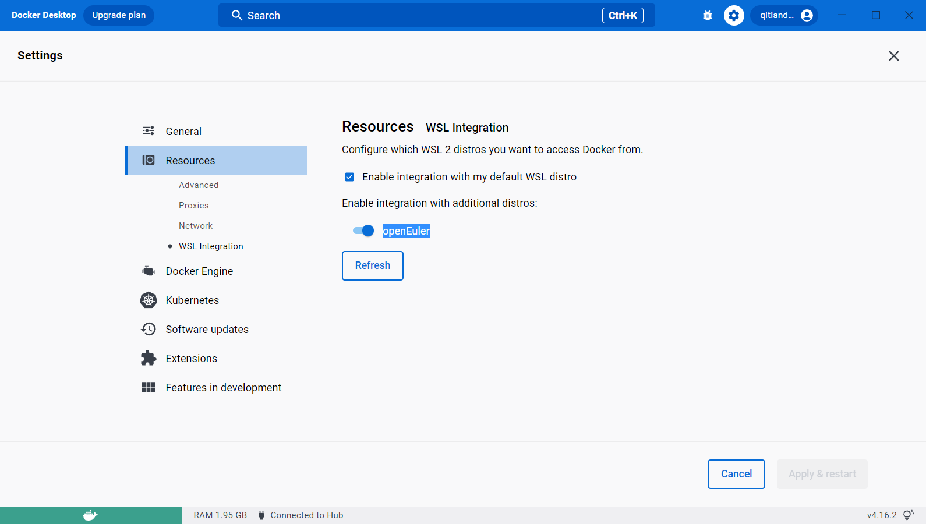Viewport: 926px width, 524px height.
Task: Click the Docker Engine icon
Action: point(149,271)
